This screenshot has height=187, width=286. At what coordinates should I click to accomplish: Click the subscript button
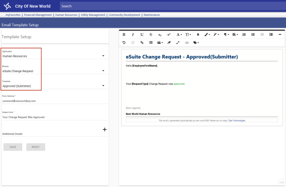tap(160, 35)
